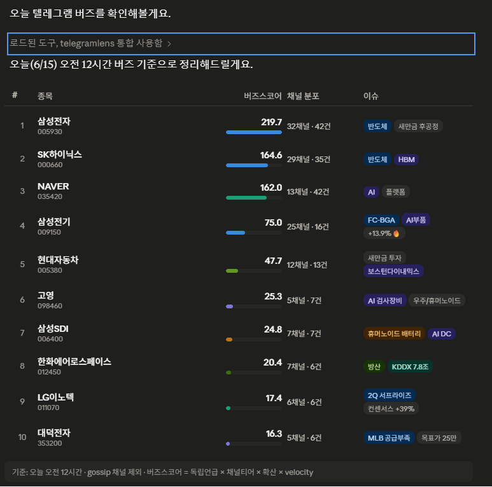Click the NAVER green buzz score bar

[246, 198]
